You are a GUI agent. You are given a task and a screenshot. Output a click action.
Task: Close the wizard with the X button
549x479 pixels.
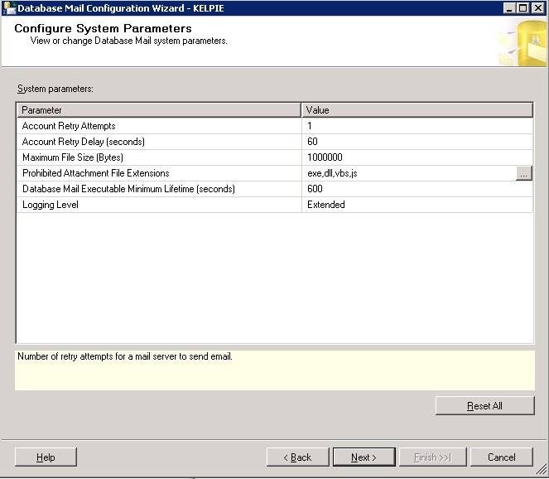pos(537,8)
